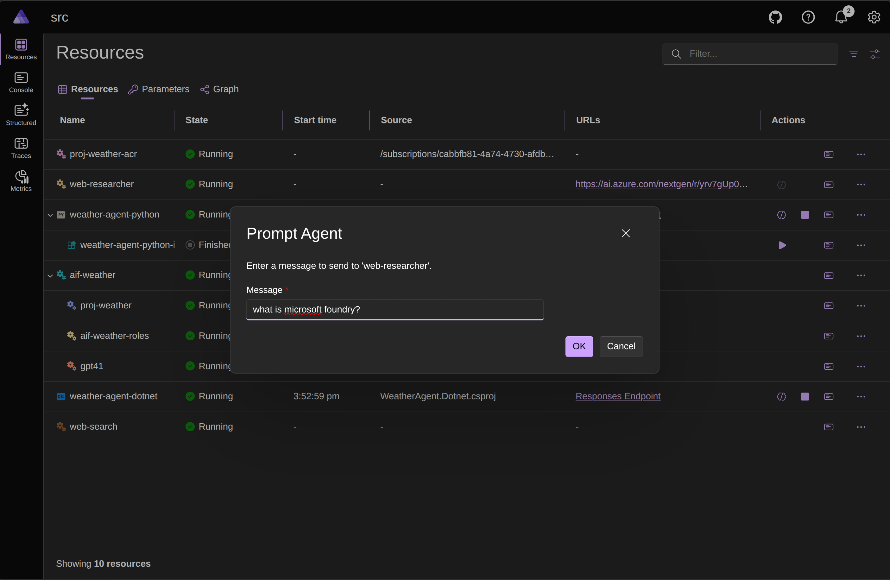Click prompt agent icon for weather-agent-python
The width and height of the screenshot is (890, 580).
click(x=781, y=215)
